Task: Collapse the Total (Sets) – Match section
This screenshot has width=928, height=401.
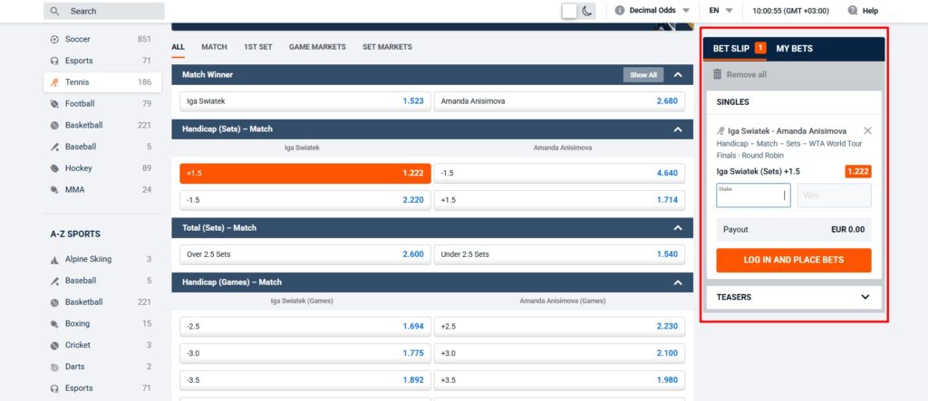Action: tap(677, 228)
